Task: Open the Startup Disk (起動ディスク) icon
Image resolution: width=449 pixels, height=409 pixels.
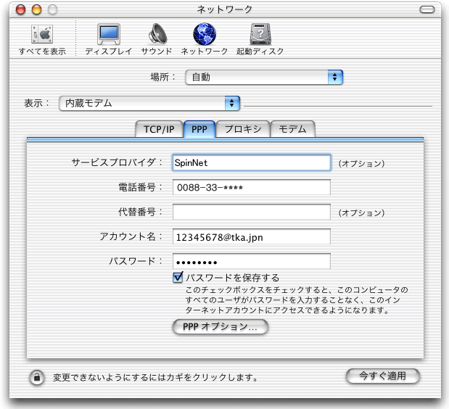Action: [x=260, y=36]
